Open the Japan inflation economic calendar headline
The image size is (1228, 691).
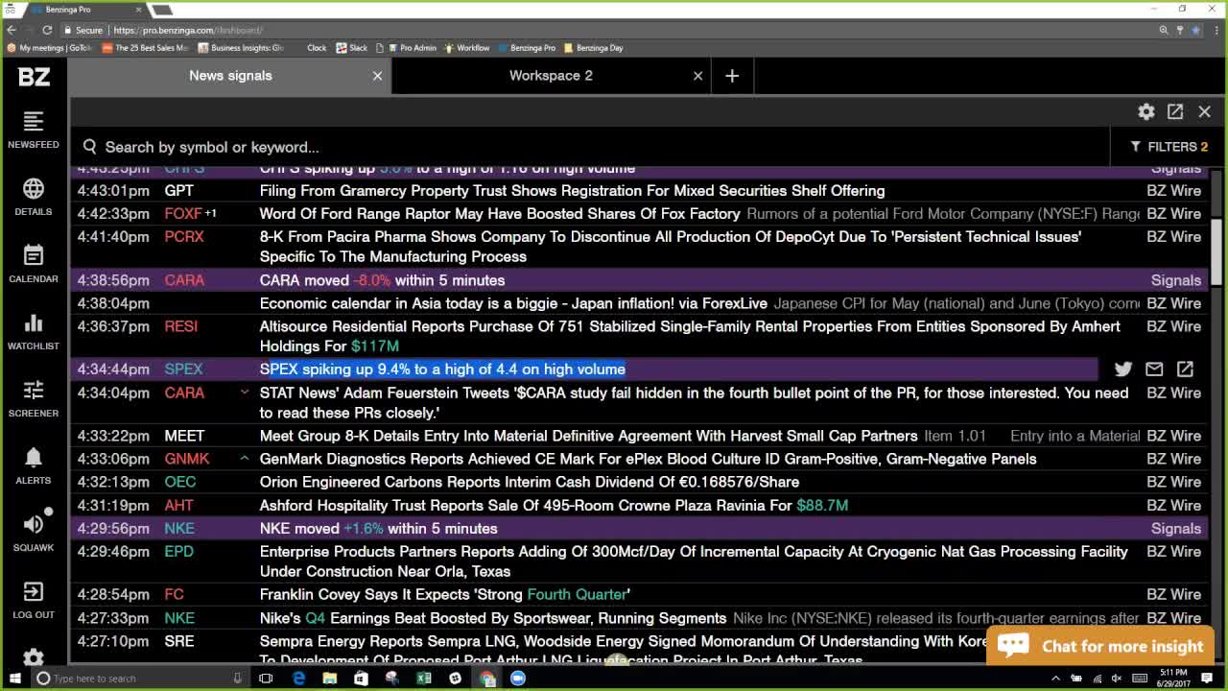click(x=513, y=303)
